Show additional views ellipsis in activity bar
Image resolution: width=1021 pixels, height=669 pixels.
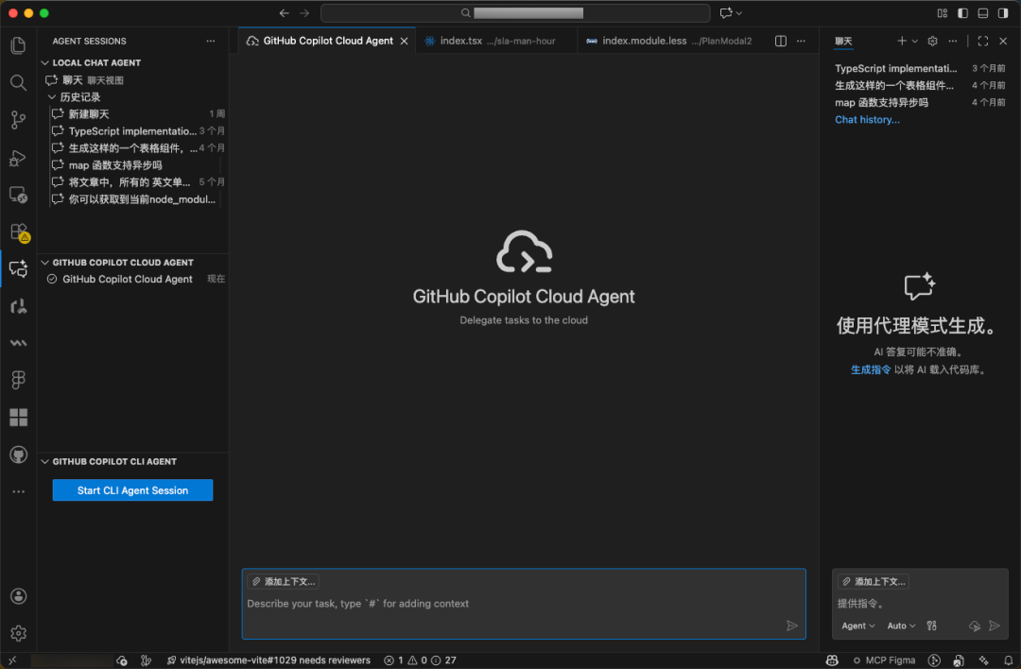tap(18, 492)
